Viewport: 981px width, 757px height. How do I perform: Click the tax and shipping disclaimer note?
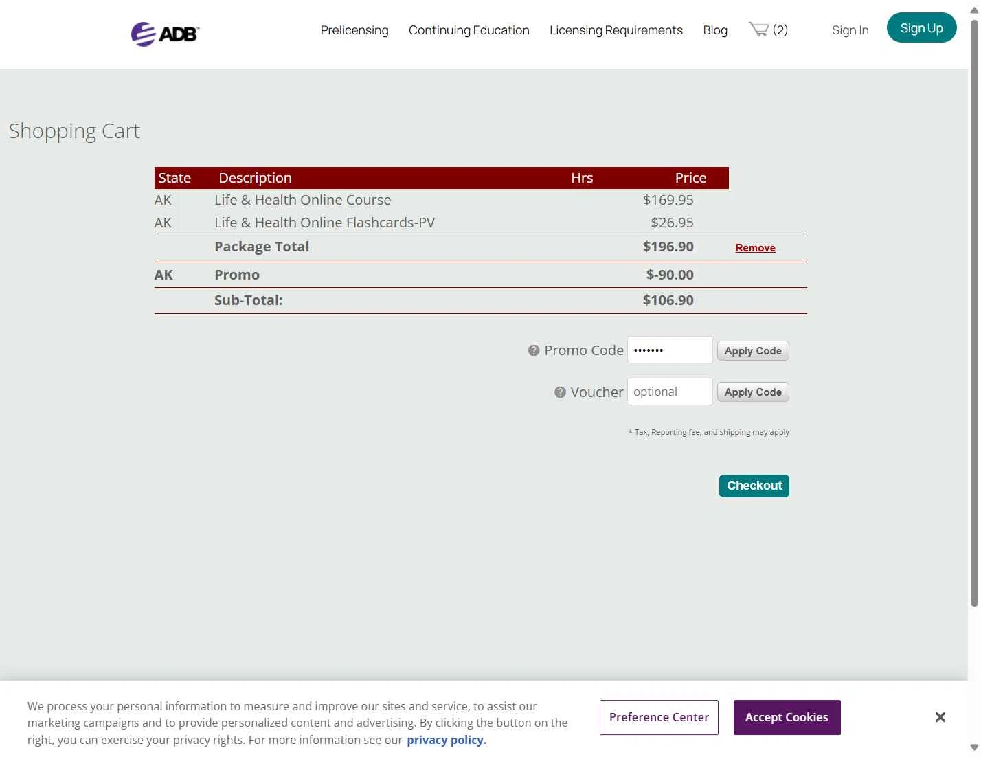pyautogui.click(x=708, y=432)
